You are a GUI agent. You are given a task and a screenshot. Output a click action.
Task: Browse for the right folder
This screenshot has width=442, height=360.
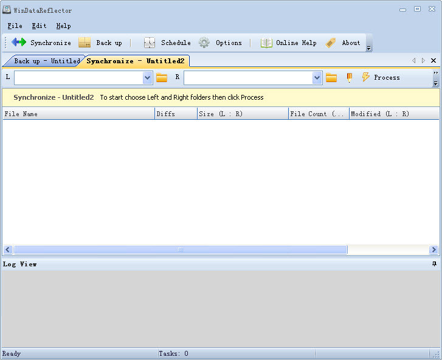coord(331,77)
